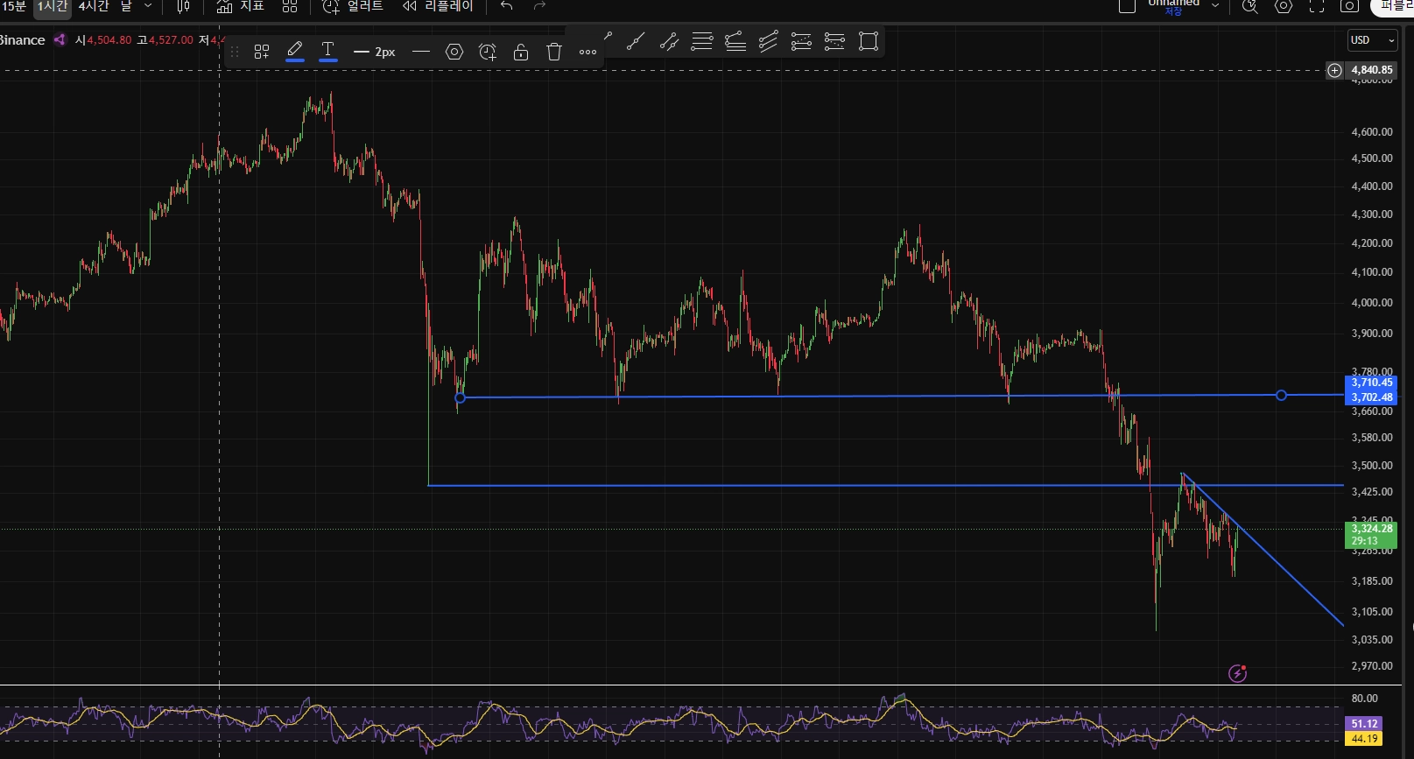Click the green 3,324.28 current price label
Viewport: 1414px width, 759px height.
coord(1371,535)
